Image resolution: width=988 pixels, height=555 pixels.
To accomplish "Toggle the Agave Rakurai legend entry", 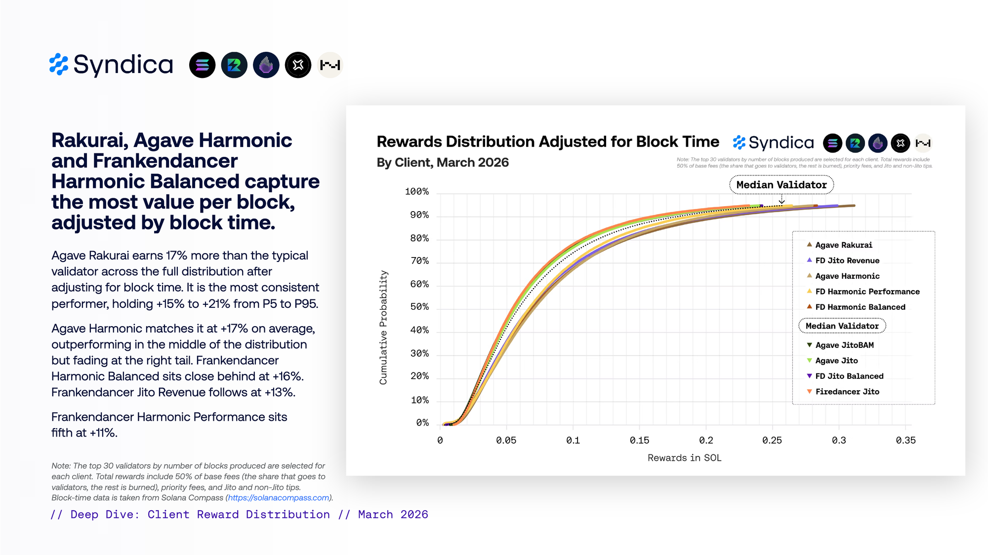I will coord(843,245).
